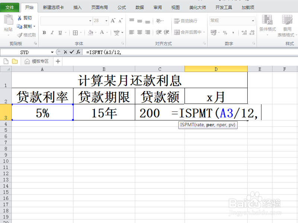
Task: Expand the borders dropdown arrow
Action: pos(81,33)
